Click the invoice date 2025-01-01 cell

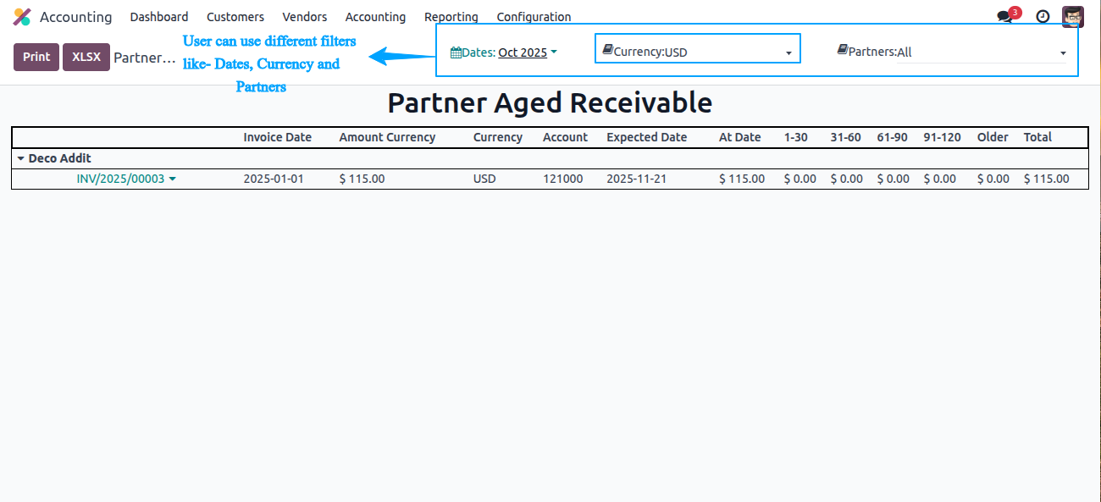click(x=274, y=179)
